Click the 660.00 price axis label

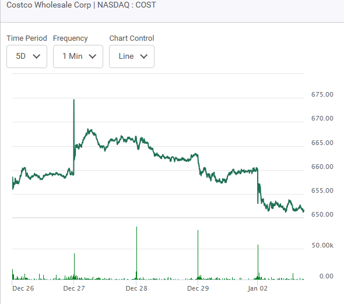[x=322, y=167]
